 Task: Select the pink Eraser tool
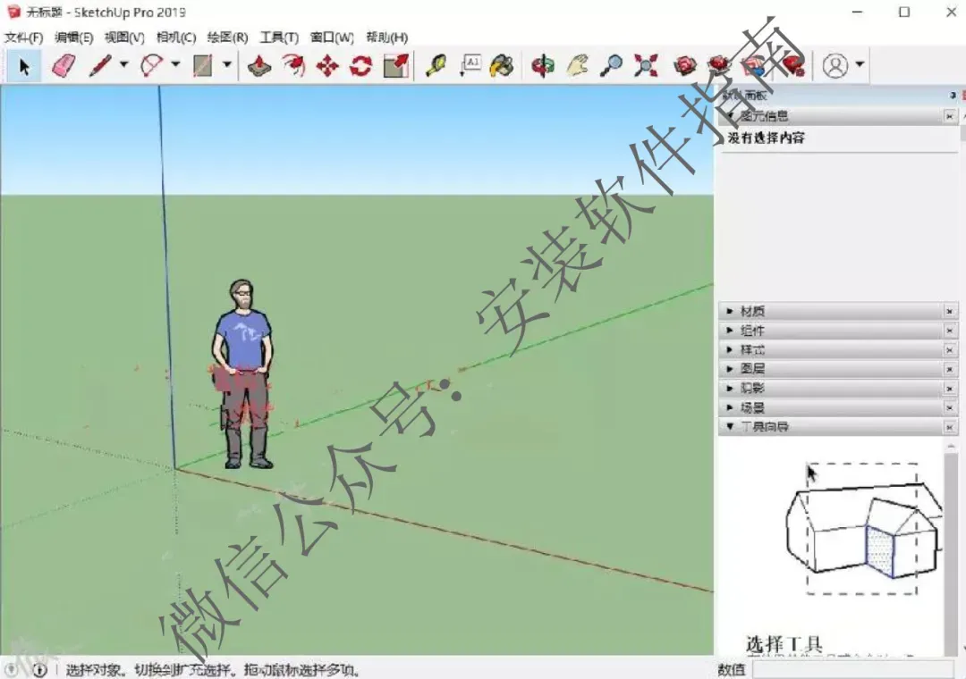63,66
